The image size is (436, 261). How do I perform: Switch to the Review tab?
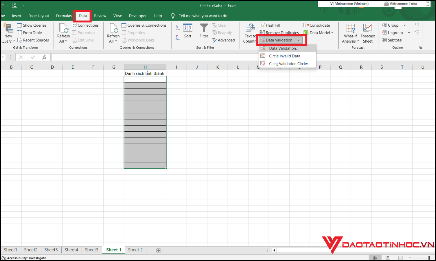100,16
